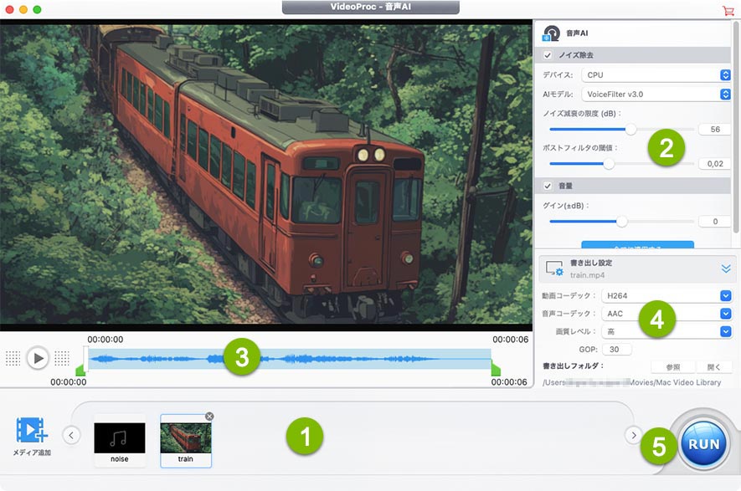
Task: Click the 開く open folder button
Action: [x=714, y=367]
